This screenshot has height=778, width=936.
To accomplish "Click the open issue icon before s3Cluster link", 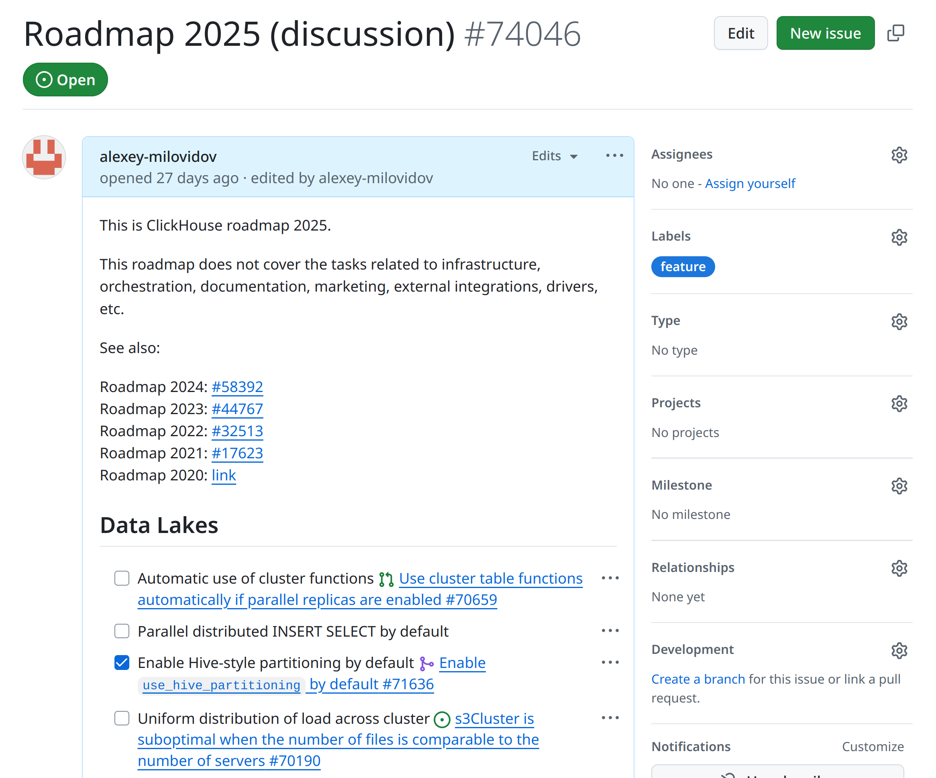I will point(442,719).
